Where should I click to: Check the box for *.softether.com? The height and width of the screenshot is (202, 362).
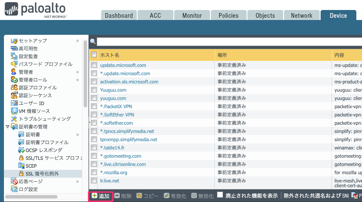pos(94,123)
